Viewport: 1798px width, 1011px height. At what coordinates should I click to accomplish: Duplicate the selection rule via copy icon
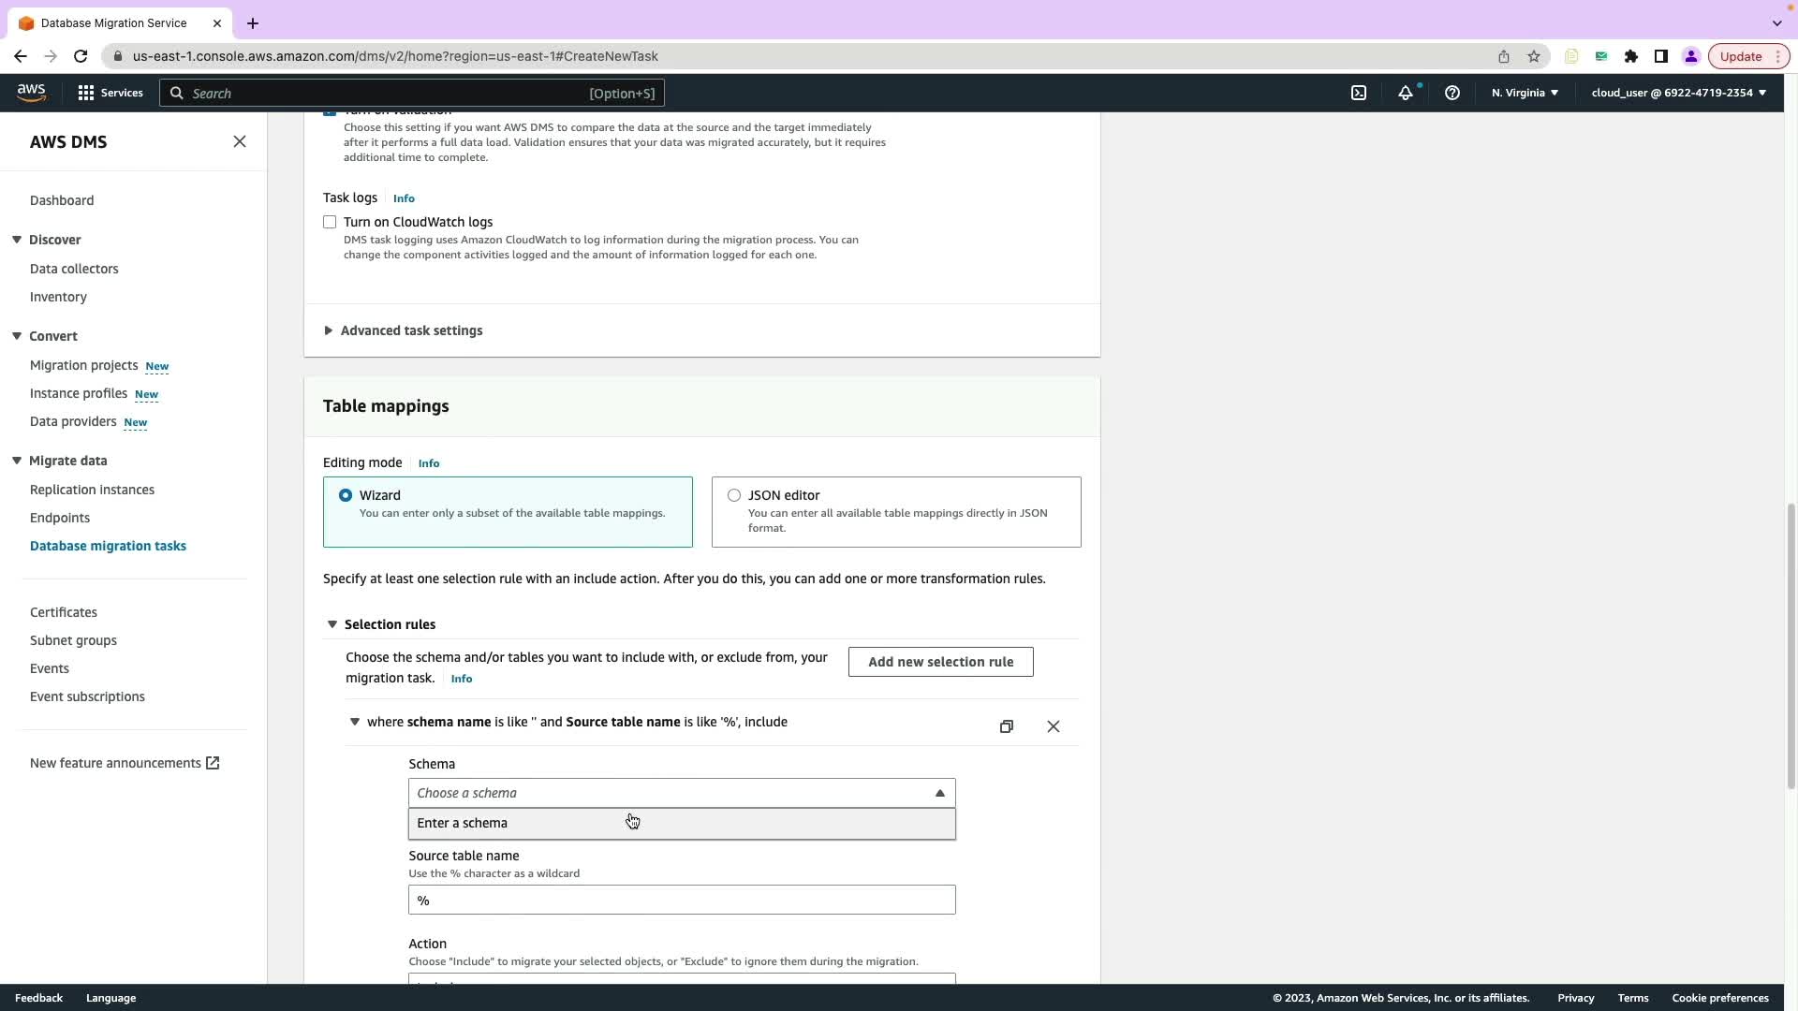click(1007, 726)
